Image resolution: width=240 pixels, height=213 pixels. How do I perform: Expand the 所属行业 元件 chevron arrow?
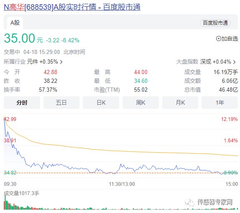click(61, 62)
